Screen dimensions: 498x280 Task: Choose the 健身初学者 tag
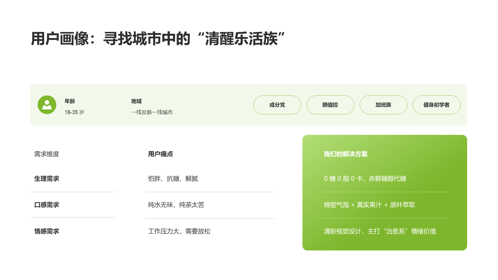(x=437, y=105)
